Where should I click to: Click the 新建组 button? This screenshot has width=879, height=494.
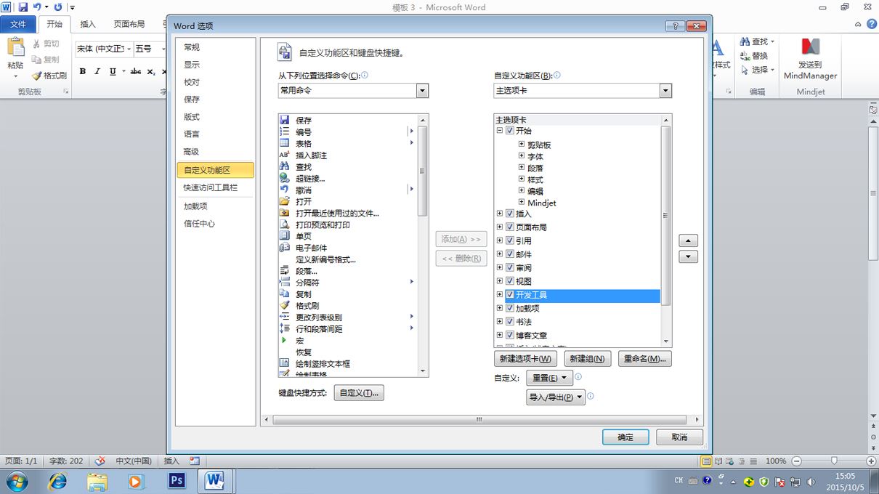point(588,359)
